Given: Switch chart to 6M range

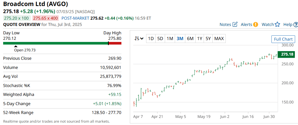Looking at the screenshot, I should pyautogui.click(x=190, y=39).
